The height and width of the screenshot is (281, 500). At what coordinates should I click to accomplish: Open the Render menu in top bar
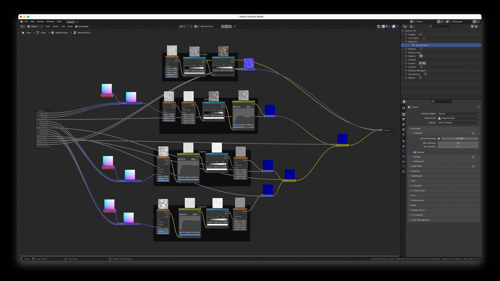[40, 22]
